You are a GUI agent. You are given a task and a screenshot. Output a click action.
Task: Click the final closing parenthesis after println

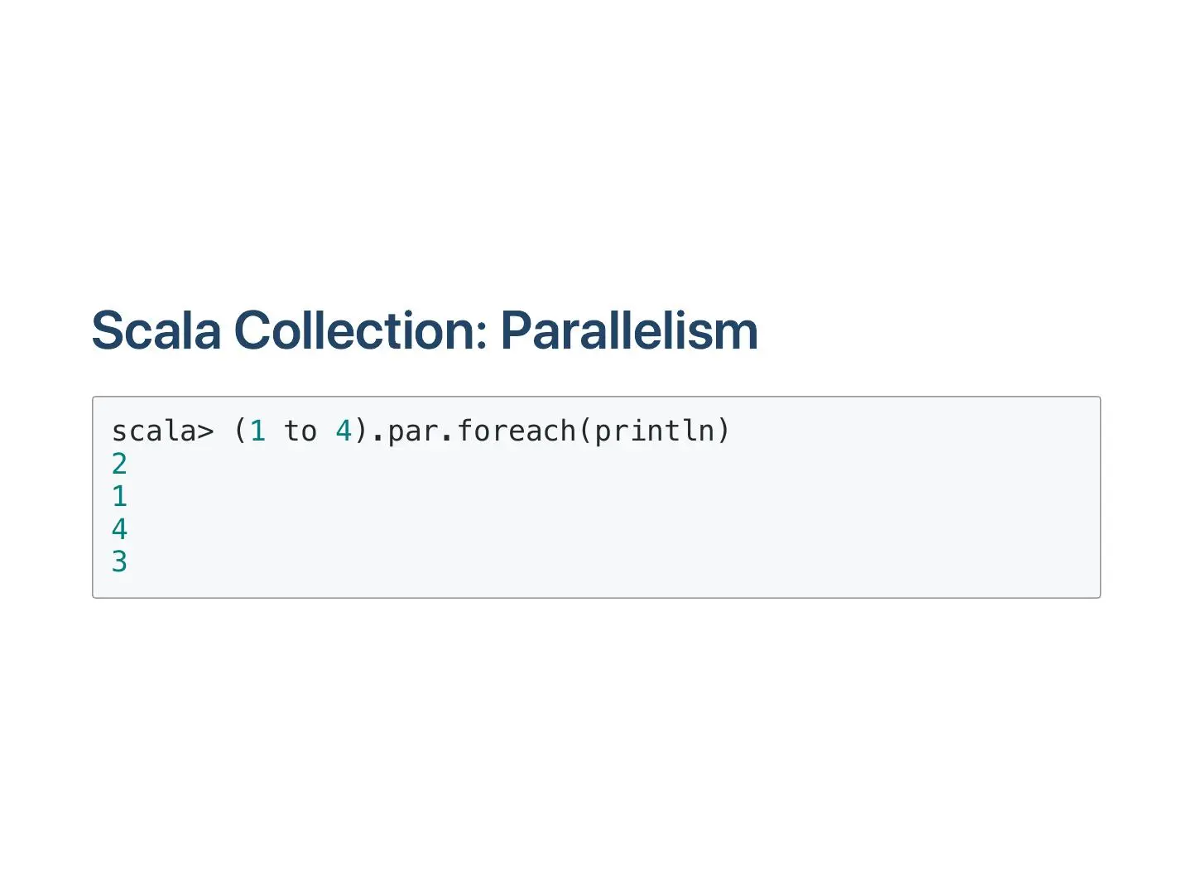click(723, 431)
